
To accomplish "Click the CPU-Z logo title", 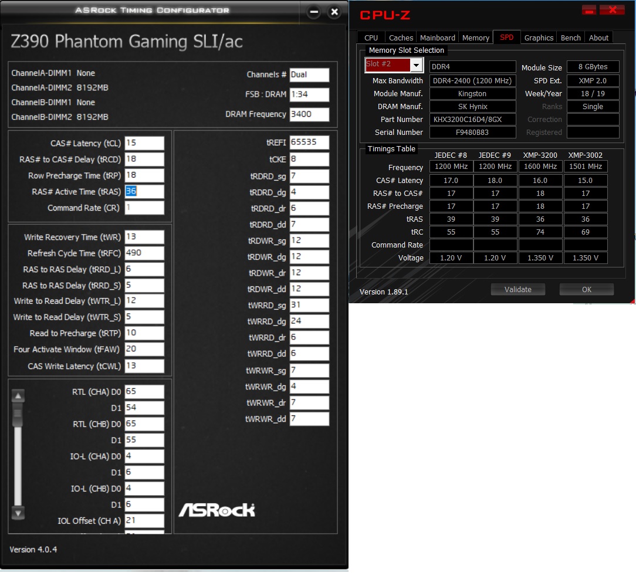I will point(384,15).
